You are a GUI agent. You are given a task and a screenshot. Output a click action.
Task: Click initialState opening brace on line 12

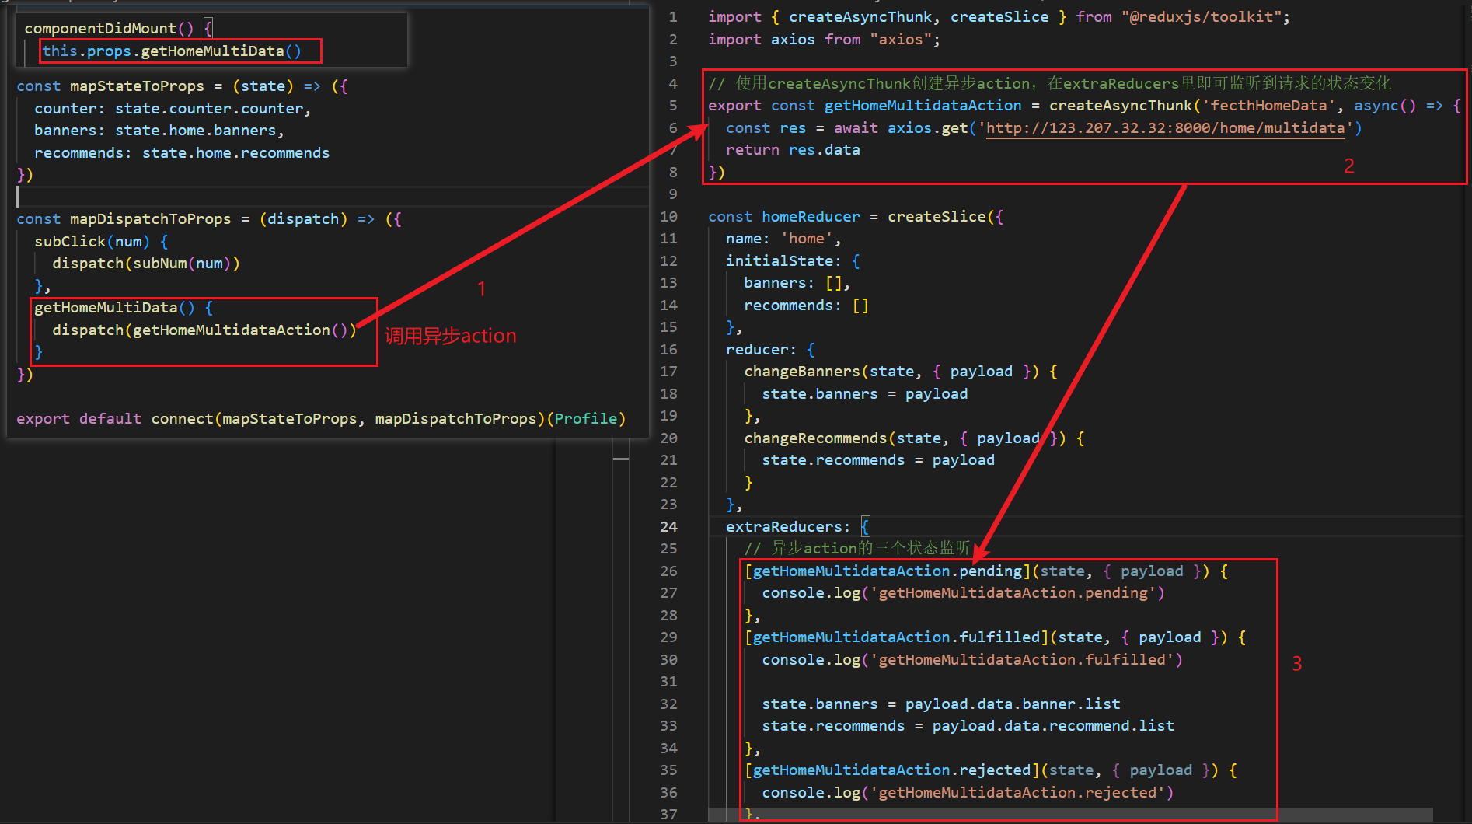pos(856,261)
